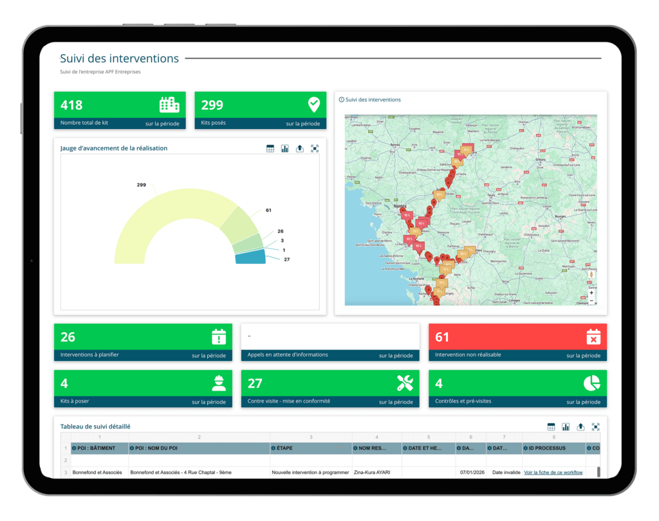The width and height of the screenshot is (659, 521).
Task: Click the blue gauge segment labeled 27
Action: tap(251, 258)
